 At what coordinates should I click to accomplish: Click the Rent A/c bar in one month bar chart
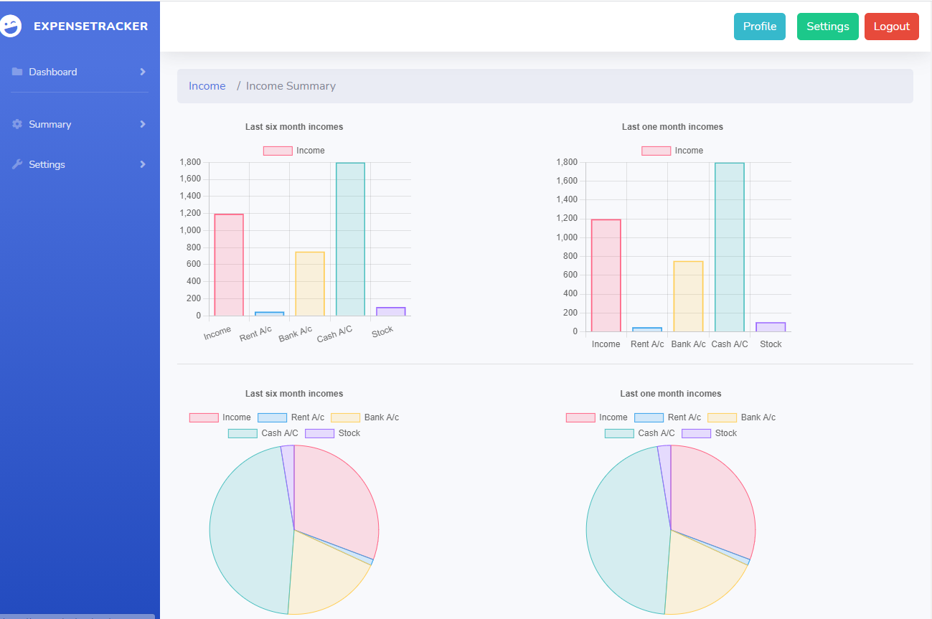coord(647,329)
